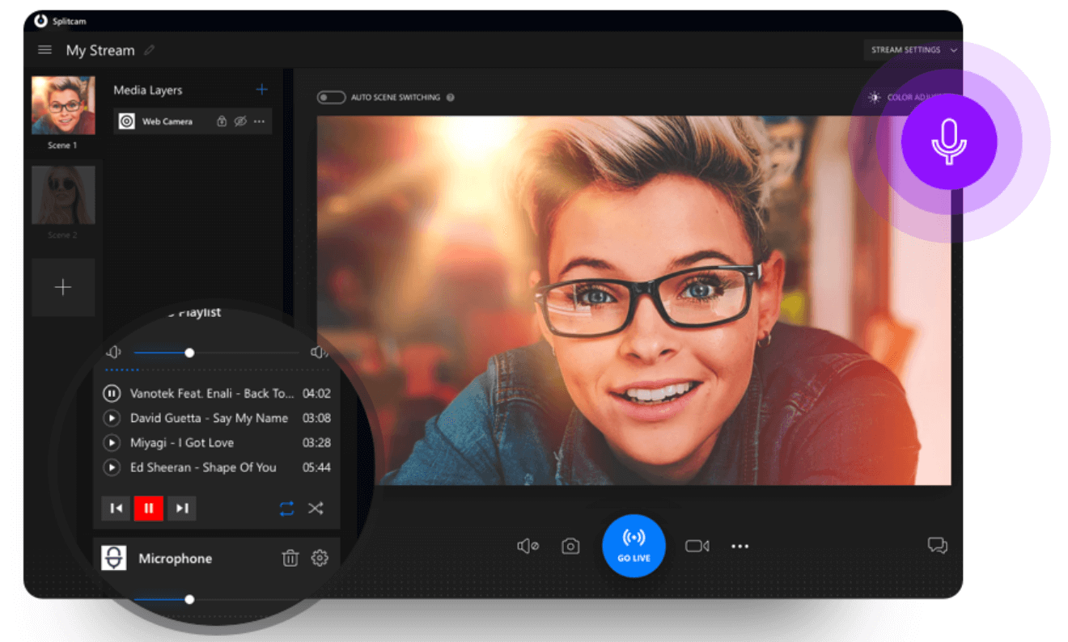Enable Auto Scene Switching toggle
Viewport: 1068px width, 642px height.
click(x=332, y=96)
